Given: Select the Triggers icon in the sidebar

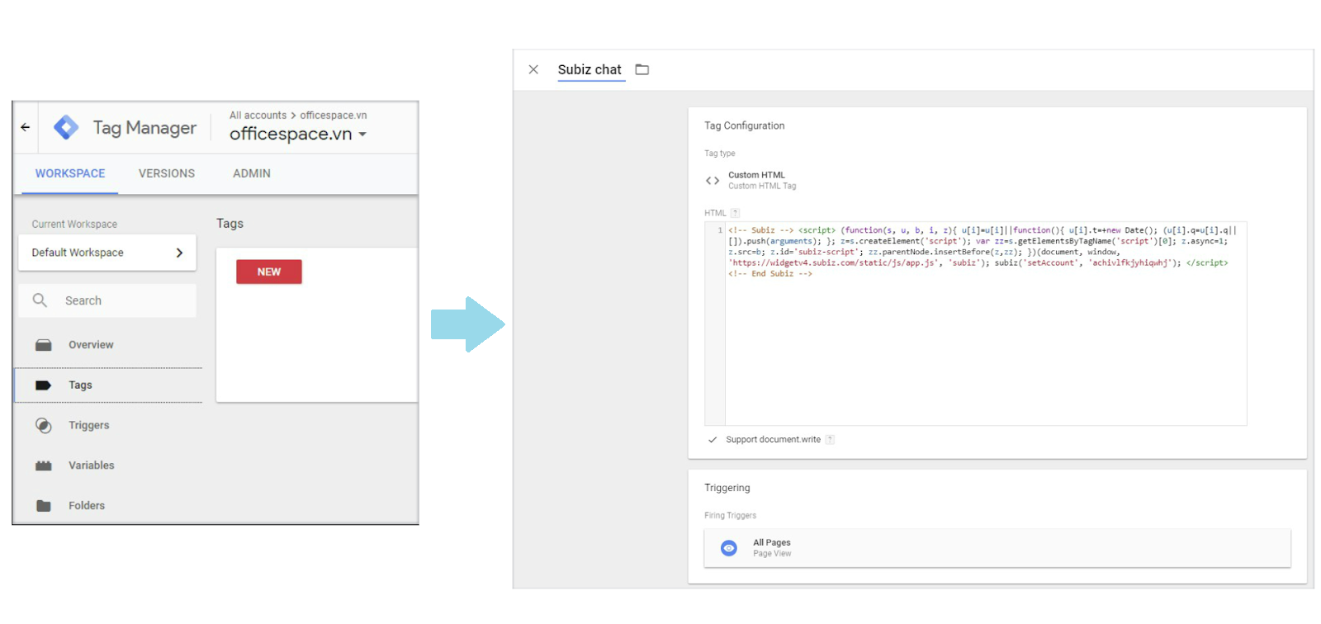Looking at the screenshot, I should pyautogui.click(x=44, y=425).
